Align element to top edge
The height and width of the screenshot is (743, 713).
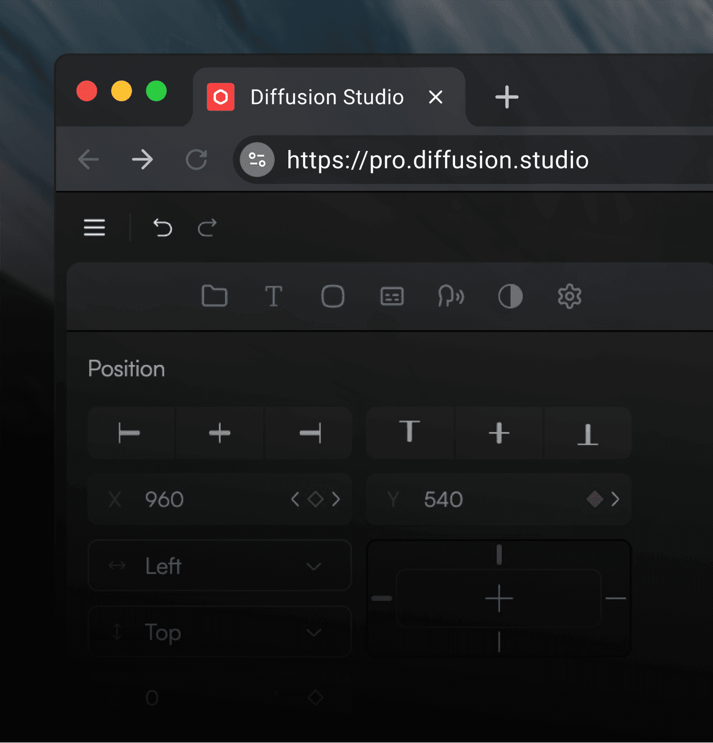[x=410, y=433]
